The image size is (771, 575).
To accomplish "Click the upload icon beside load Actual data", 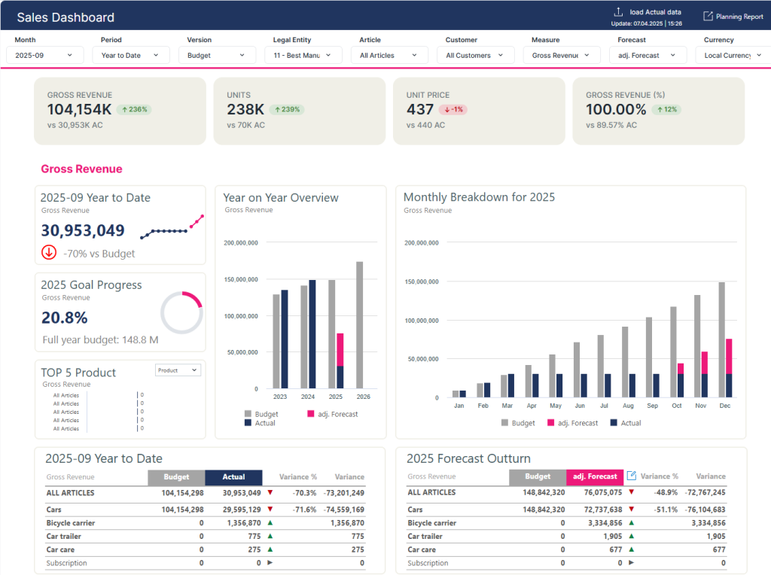I will pyautogui.click(x=618, y=12).
